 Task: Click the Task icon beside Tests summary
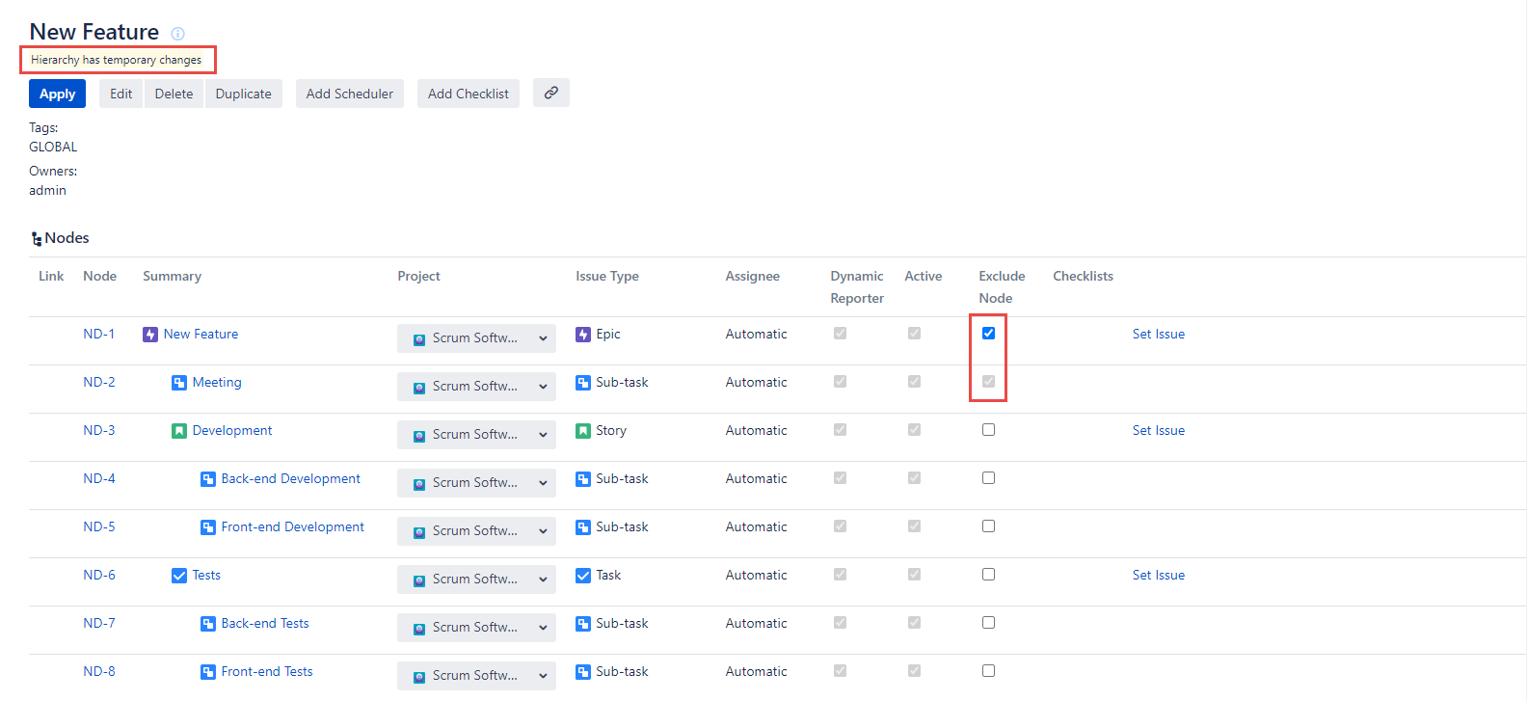pyautogui.click(x=179, y=576)
